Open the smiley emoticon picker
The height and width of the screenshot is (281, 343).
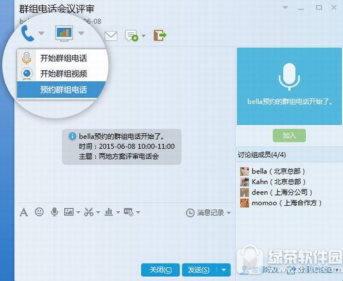39,212
